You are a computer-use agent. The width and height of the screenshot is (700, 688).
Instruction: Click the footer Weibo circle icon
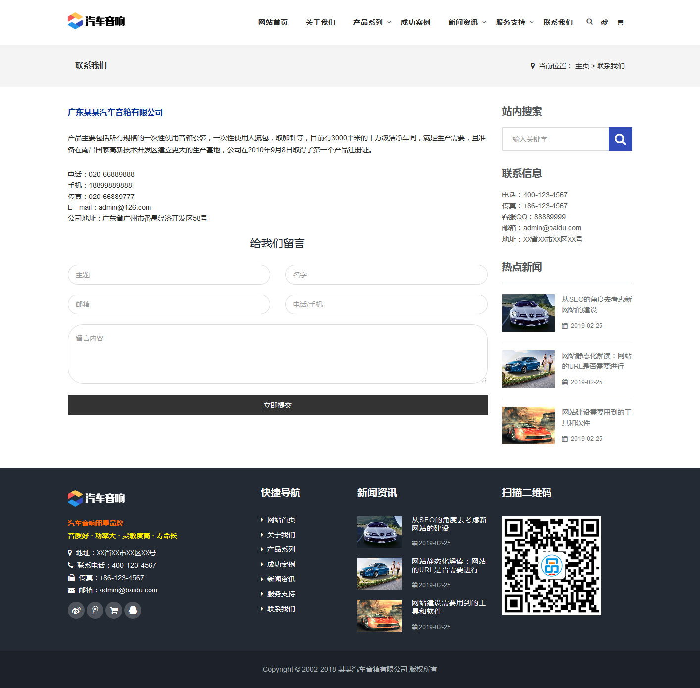click(x=76, y=610)
